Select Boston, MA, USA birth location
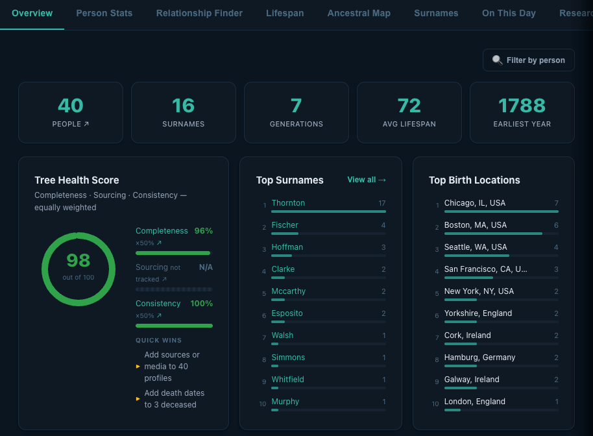Screen dimensions: 593x436 [x=476, y=225]
